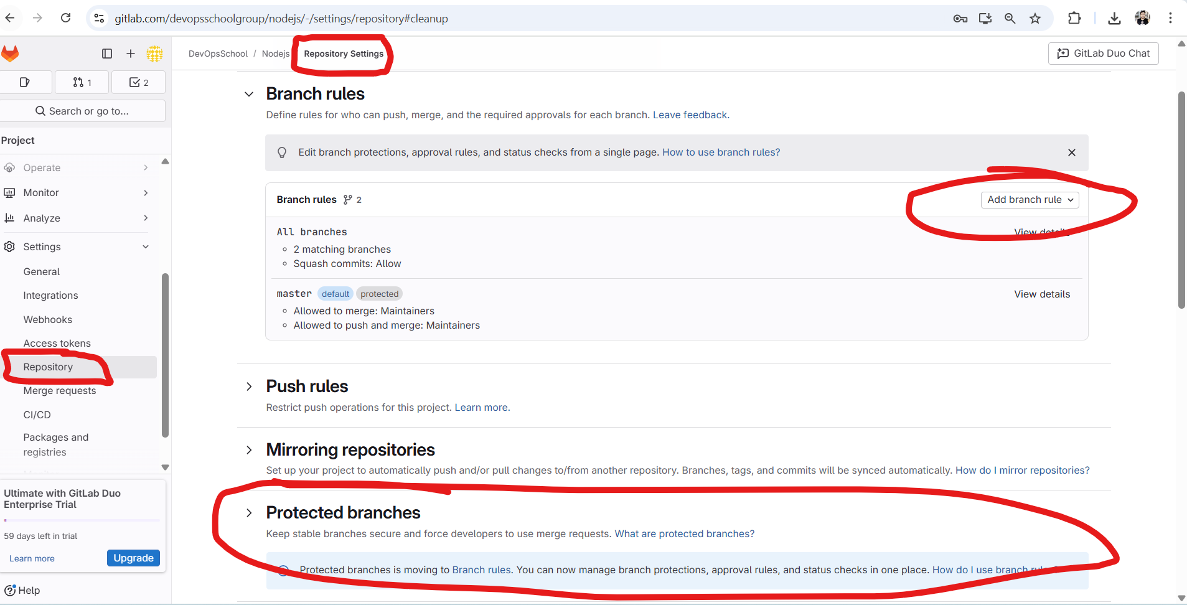Open the Add branch rule dropdown
This screenshot has height=605, width=1187.
click(x=1030, y=200)
